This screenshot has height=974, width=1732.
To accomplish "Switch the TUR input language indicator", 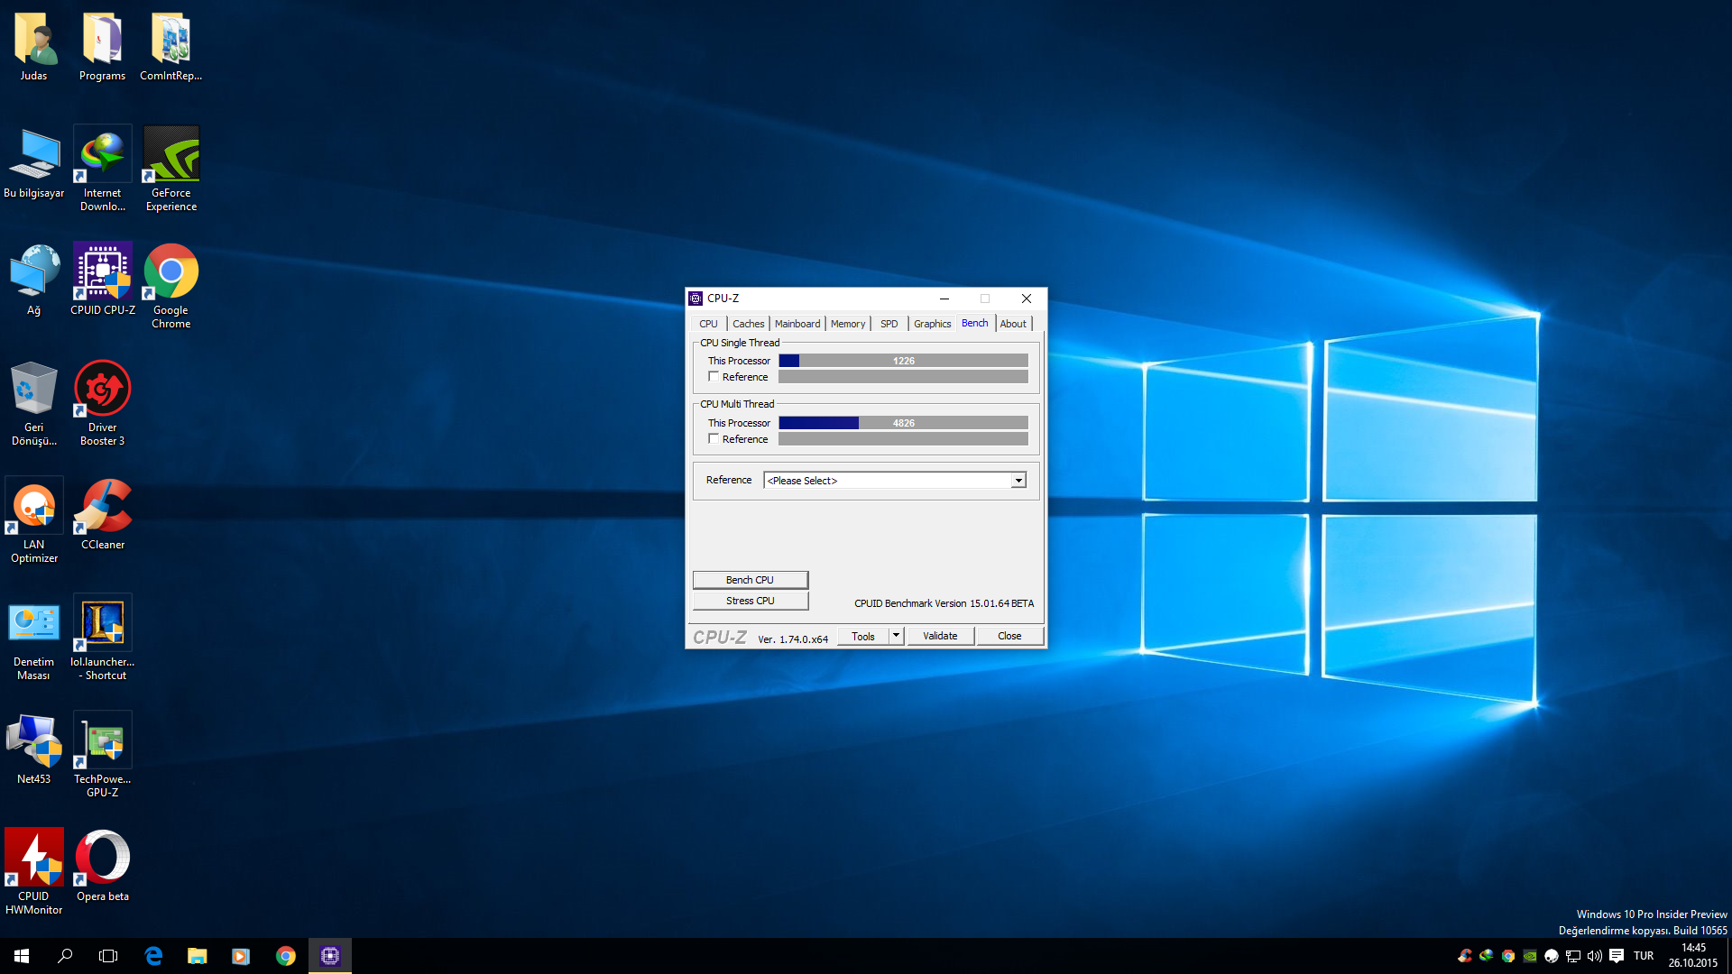I will (1644, 956).
